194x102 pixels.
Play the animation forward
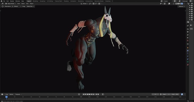90,94
